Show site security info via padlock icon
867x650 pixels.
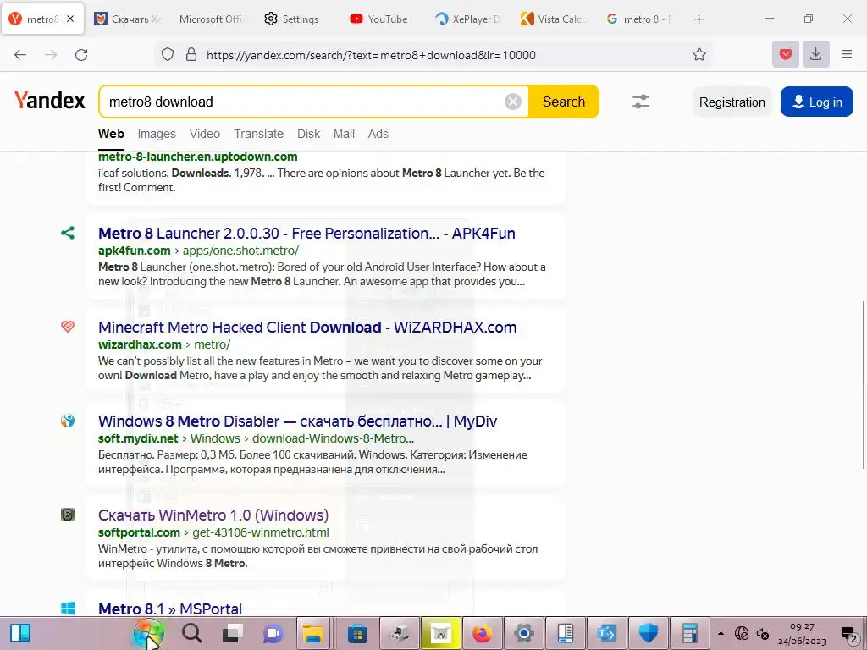(191, 55)
